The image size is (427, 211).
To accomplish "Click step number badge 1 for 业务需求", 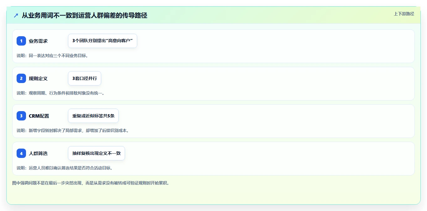I will click(21, 41).
